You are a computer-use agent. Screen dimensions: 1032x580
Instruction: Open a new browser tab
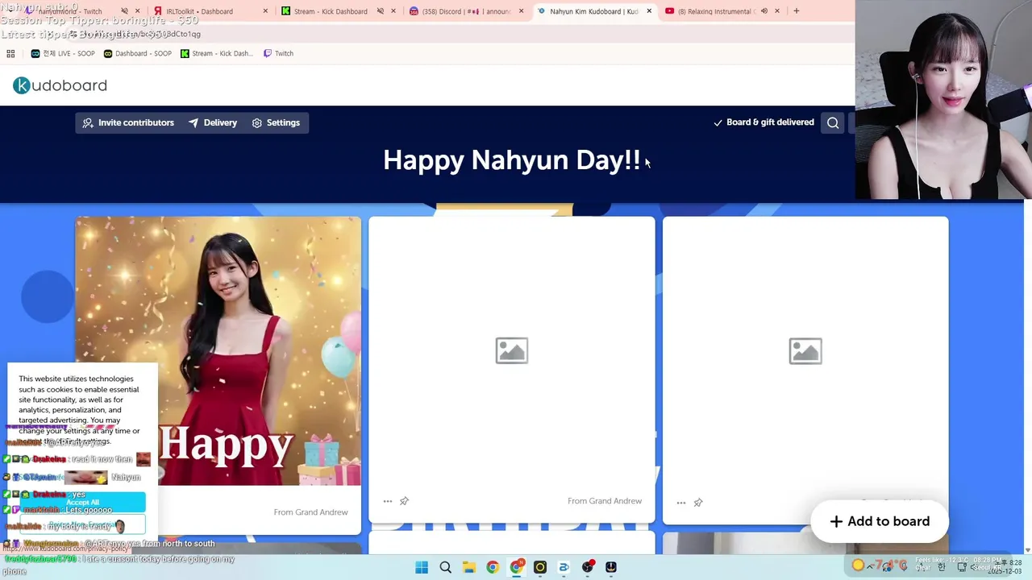pyautogui.click(x=797, y=11)
